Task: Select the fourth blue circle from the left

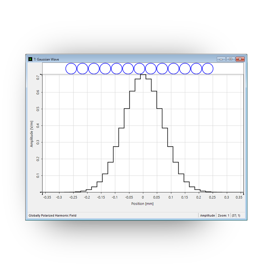Action: point(105,68)
